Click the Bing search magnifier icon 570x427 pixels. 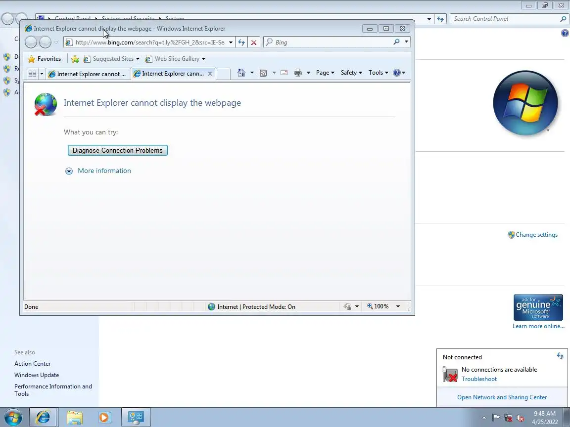(397, 42)
